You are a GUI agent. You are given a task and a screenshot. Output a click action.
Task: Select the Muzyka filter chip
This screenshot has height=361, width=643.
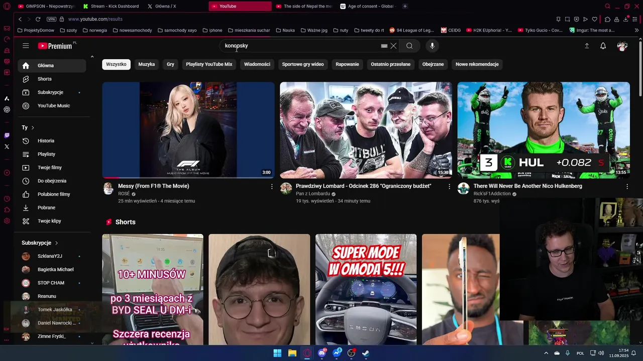pos(147,64)
